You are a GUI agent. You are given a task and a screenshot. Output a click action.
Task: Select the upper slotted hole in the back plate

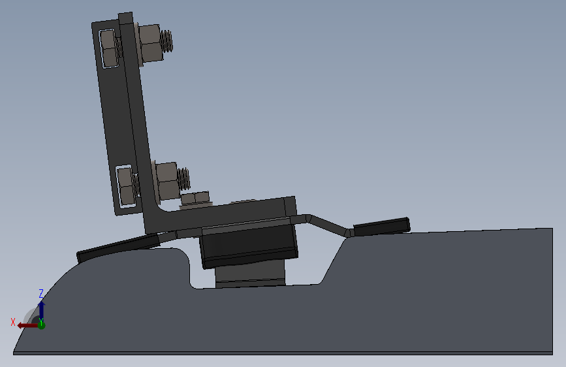point(108,48)
